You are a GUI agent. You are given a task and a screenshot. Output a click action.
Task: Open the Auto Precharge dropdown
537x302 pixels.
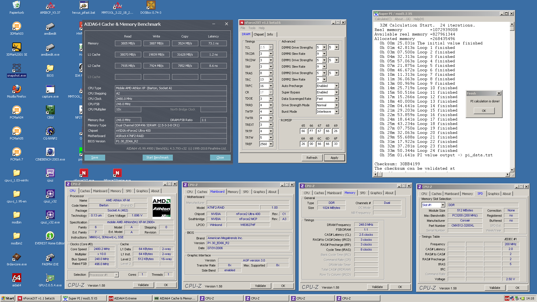[x=336, y=86]
